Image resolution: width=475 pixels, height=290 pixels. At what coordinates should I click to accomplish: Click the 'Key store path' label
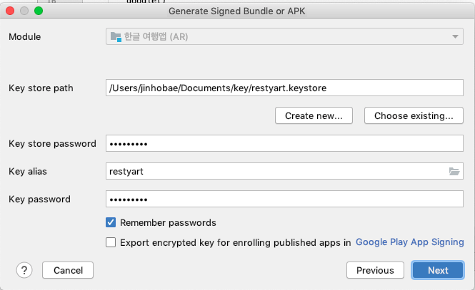[41, 88]
